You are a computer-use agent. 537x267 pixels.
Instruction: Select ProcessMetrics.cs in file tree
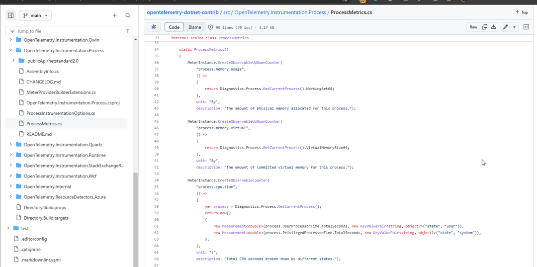[67, 124]
